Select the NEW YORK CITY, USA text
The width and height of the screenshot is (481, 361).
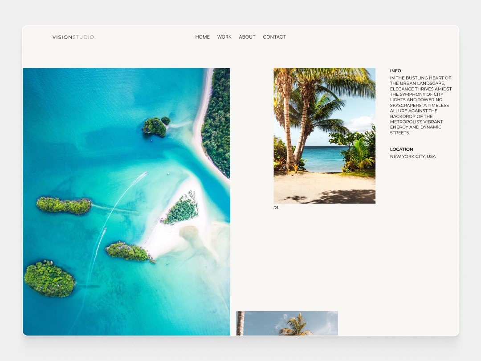(413, 156)
